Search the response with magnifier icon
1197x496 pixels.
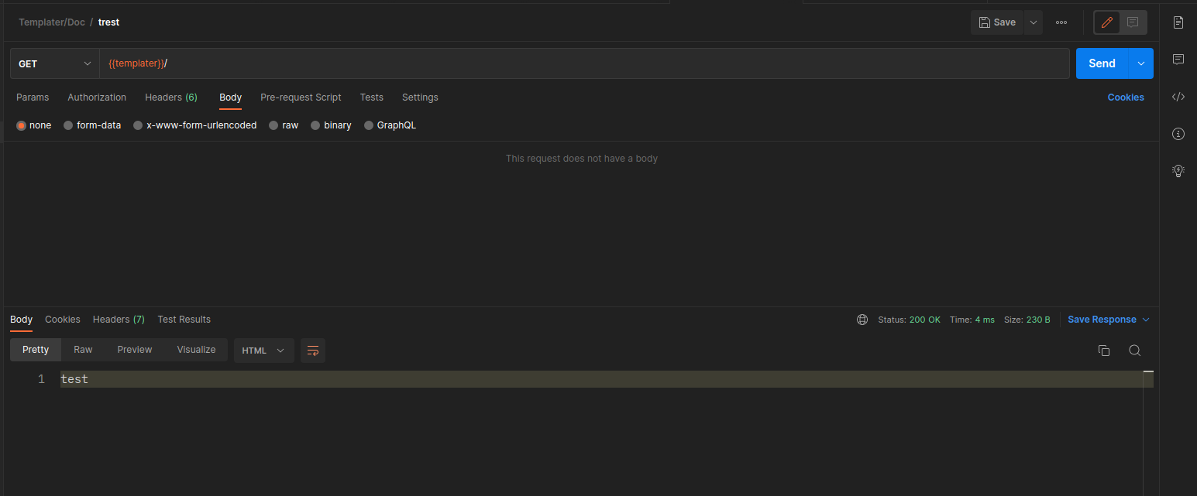1134,351
